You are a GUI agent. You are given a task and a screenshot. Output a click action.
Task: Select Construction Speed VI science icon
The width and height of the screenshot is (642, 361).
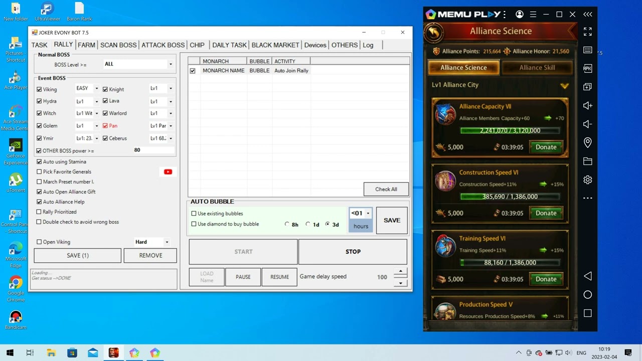(445, 180)
